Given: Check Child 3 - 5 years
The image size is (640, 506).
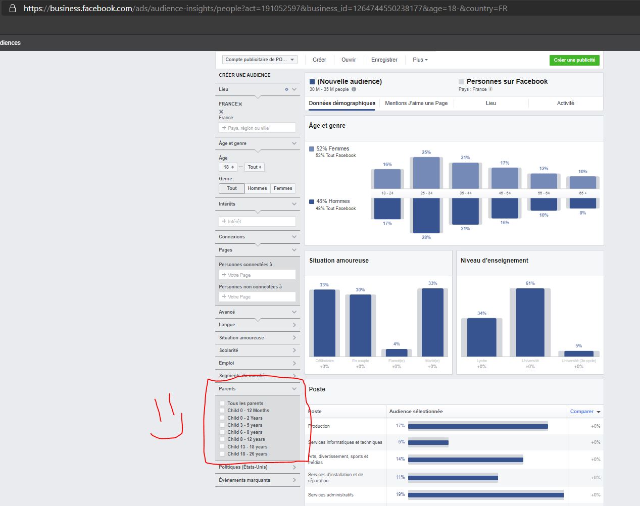Looking at the screenshot, I should [x=222, y=425].
